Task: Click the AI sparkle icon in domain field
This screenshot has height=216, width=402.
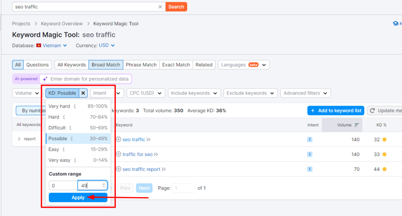Action: point(45,79)
